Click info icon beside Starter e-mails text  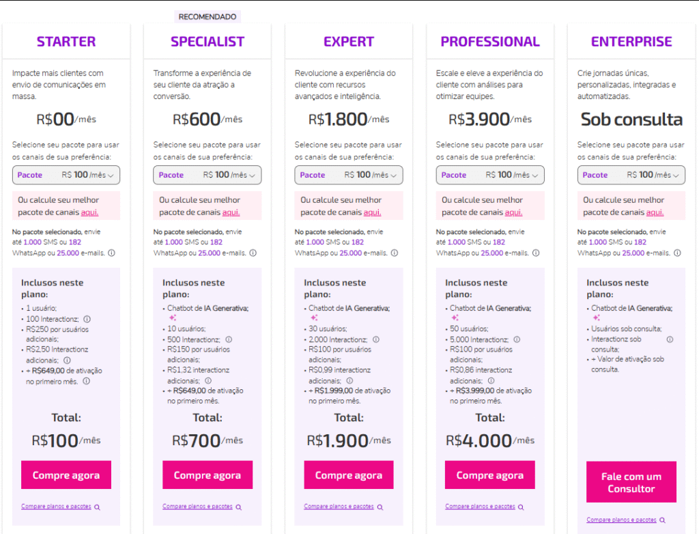111,253
